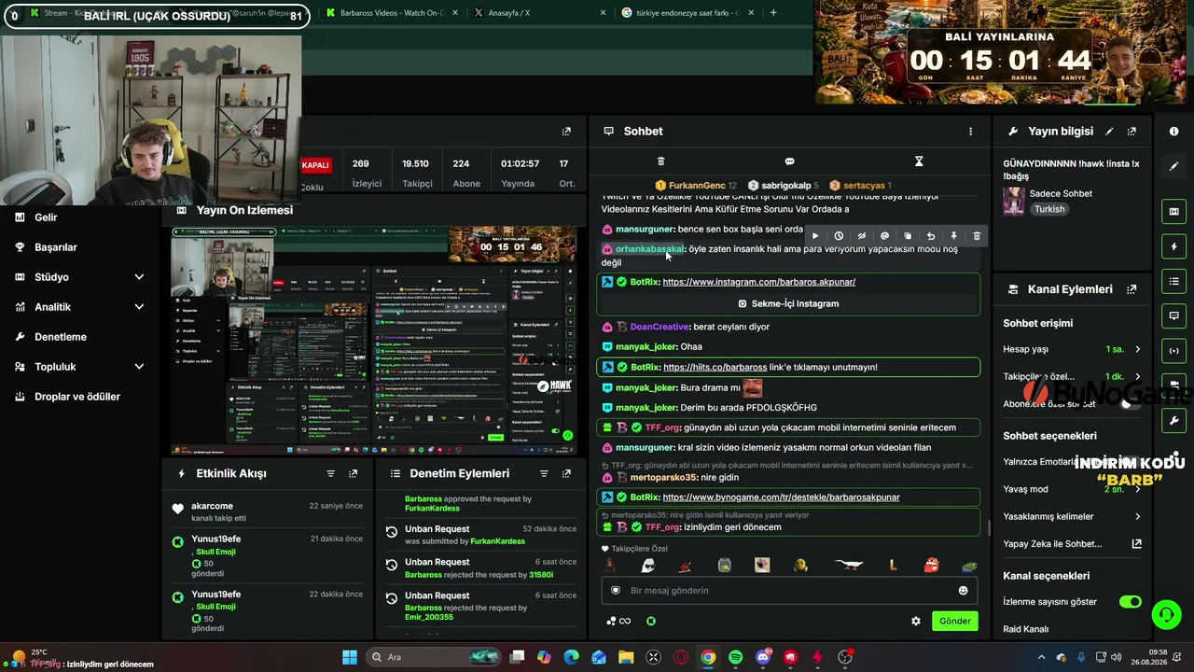Viewport: 1194px width, 672px height.
Task: Open Discord from the taskbar
Action: 763,657
